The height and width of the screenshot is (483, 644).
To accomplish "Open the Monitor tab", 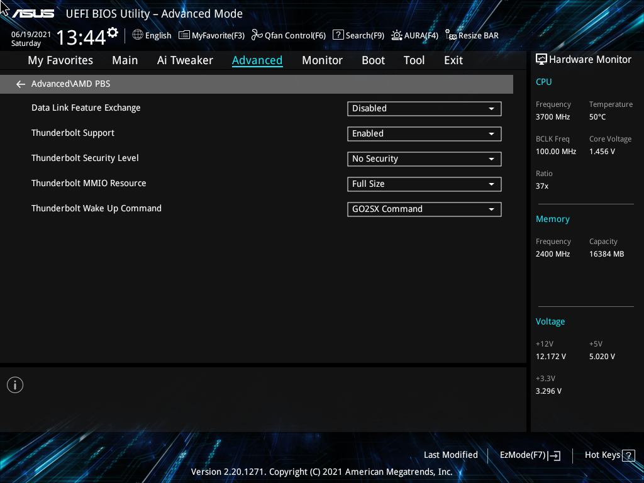I will 322,60.
